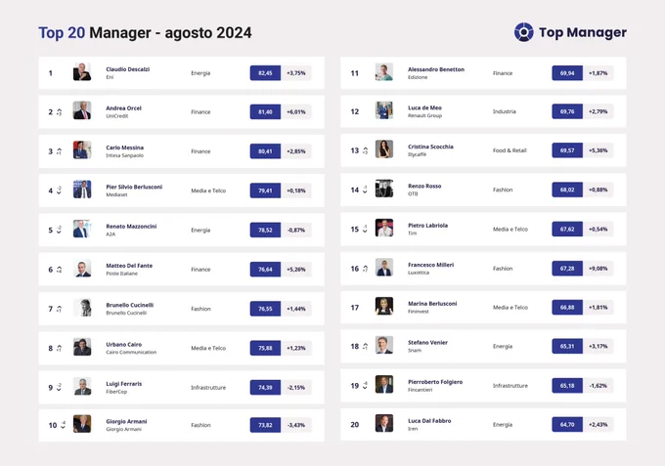
Task: Click the company name Intesa Sanpaolo
Action: (x=125, y=155)
